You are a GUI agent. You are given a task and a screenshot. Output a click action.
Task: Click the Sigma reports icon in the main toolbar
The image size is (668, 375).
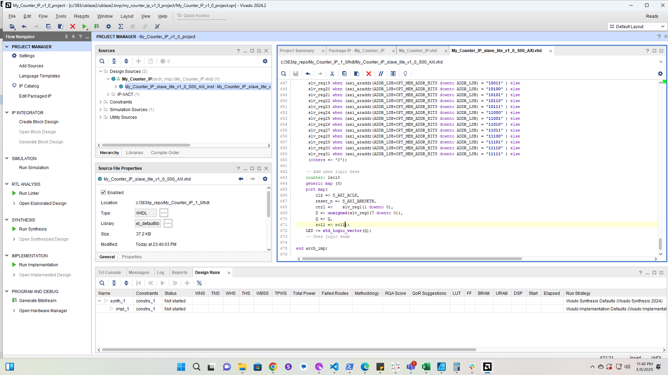coord(121,26)
